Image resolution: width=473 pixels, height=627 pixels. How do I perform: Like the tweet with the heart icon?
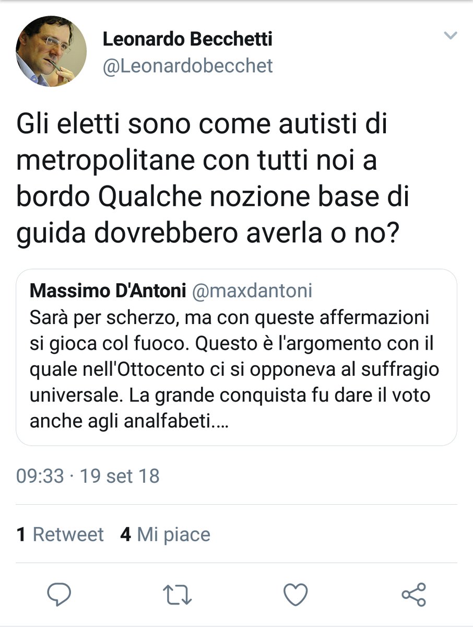click(295, 595)
